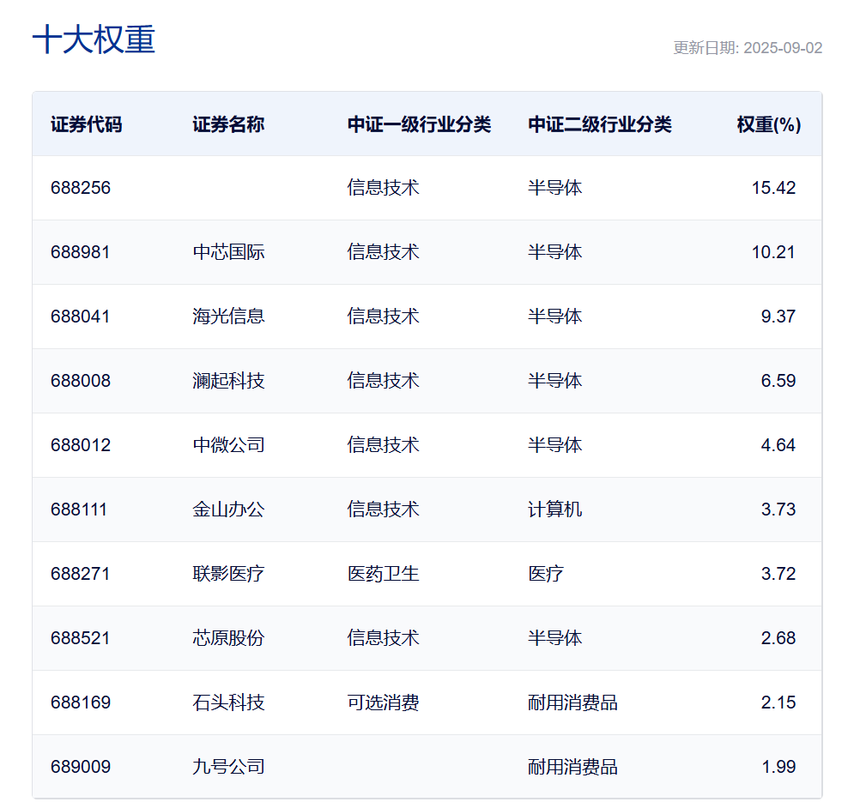This screenshot has height=808, width=860.
Task: Open the 联影医疗 security name
Action: click(228, 574)
